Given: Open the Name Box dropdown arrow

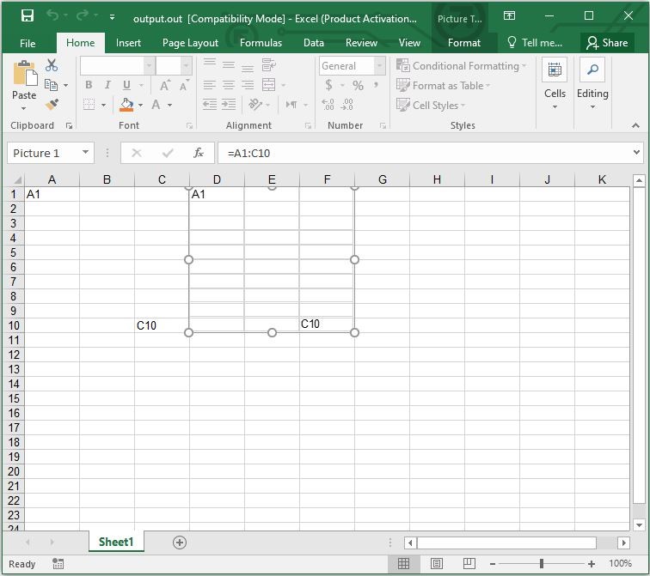Looking at the screenshot, I should coord(86,153).
